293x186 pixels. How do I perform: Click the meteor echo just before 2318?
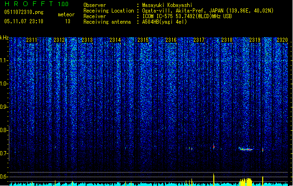[214, 146]
